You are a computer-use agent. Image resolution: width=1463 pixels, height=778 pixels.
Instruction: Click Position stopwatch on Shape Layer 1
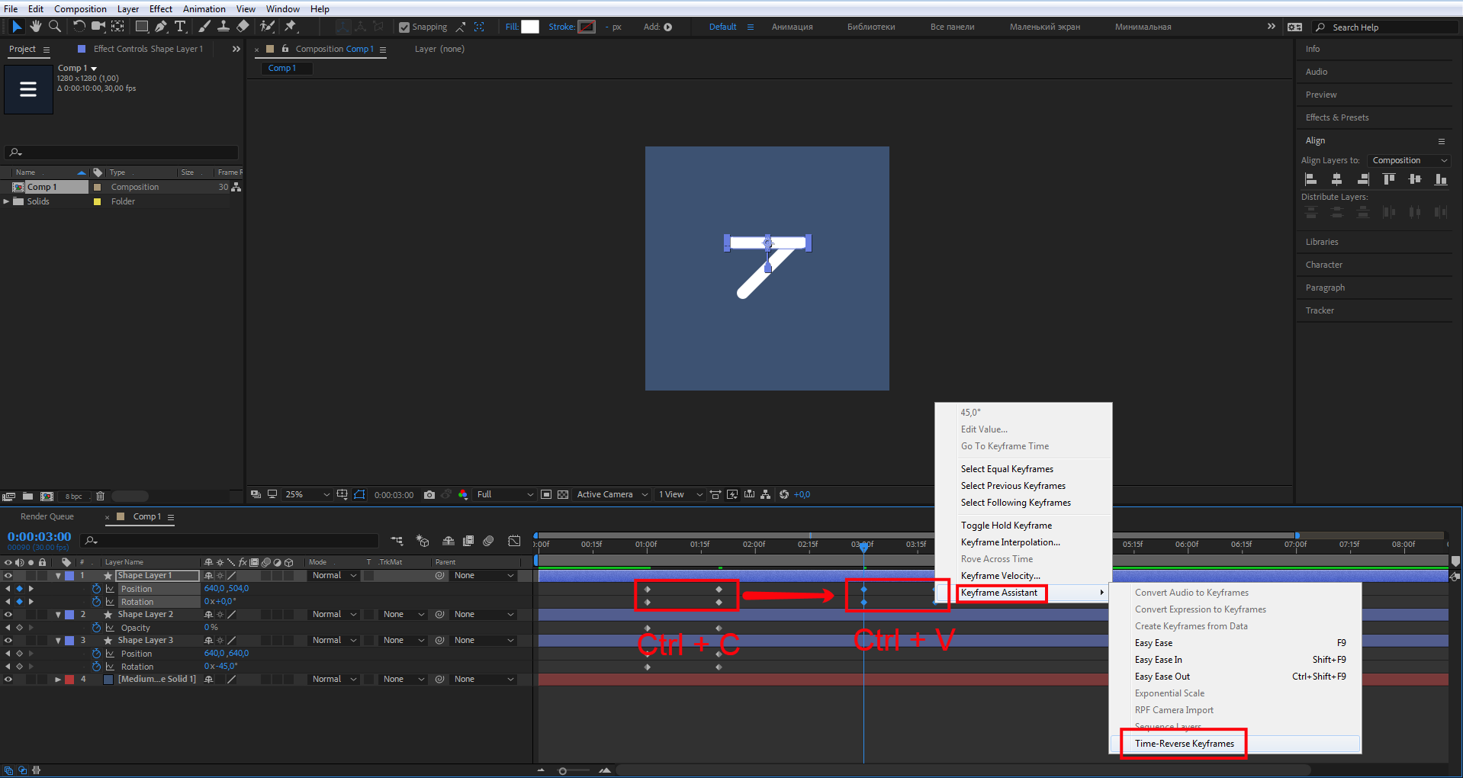coord(97,589)
